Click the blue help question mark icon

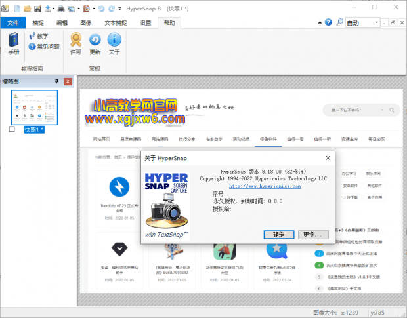coord(328,22)
